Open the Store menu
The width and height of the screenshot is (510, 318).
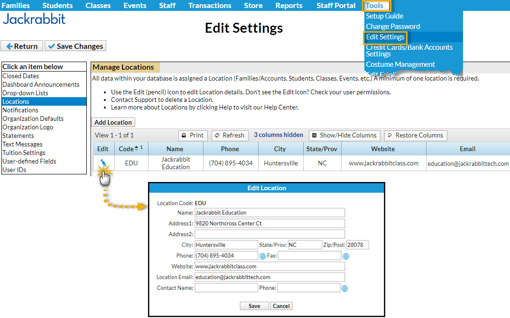pyautogui.click(x=253, y=6)
